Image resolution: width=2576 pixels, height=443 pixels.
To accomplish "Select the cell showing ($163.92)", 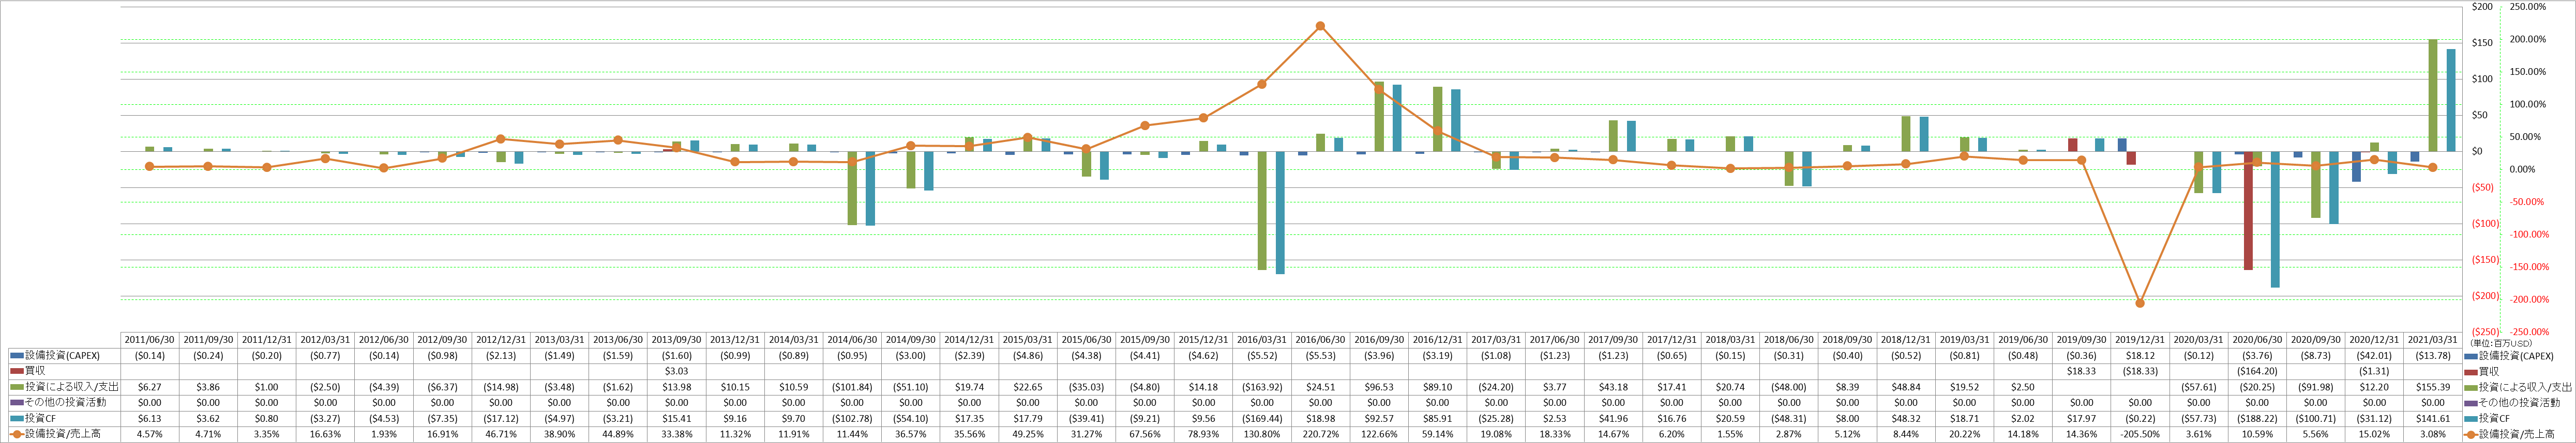I will pos(1262,387).
